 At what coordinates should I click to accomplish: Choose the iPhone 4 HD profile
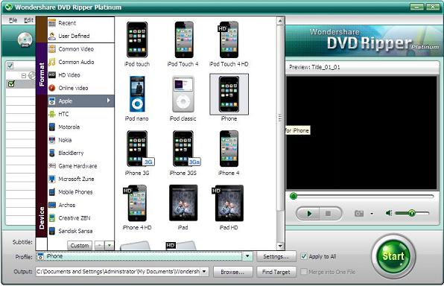point(135,203)
